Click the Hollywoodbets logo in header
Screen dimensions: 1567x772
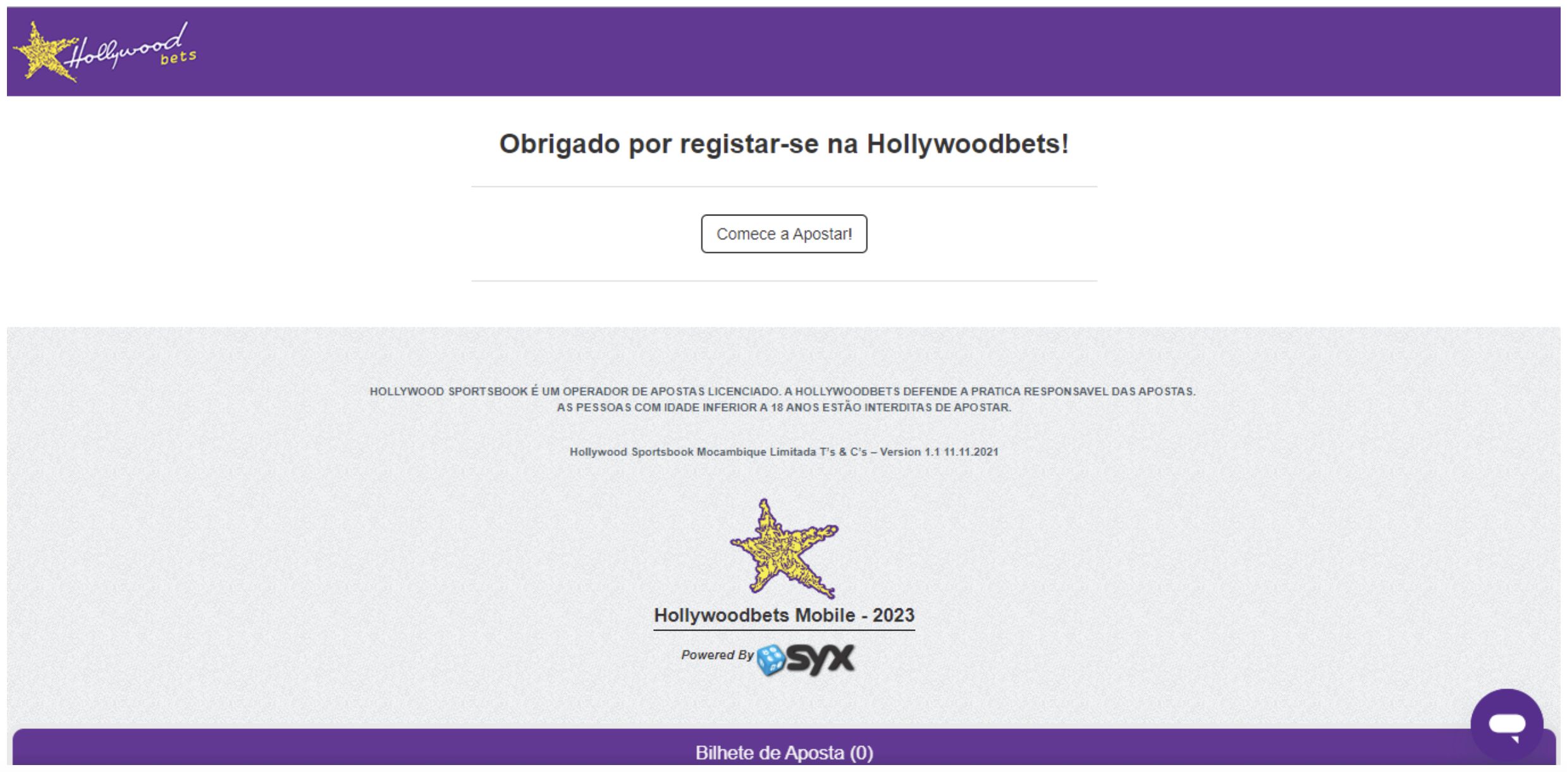coord(105,52)
